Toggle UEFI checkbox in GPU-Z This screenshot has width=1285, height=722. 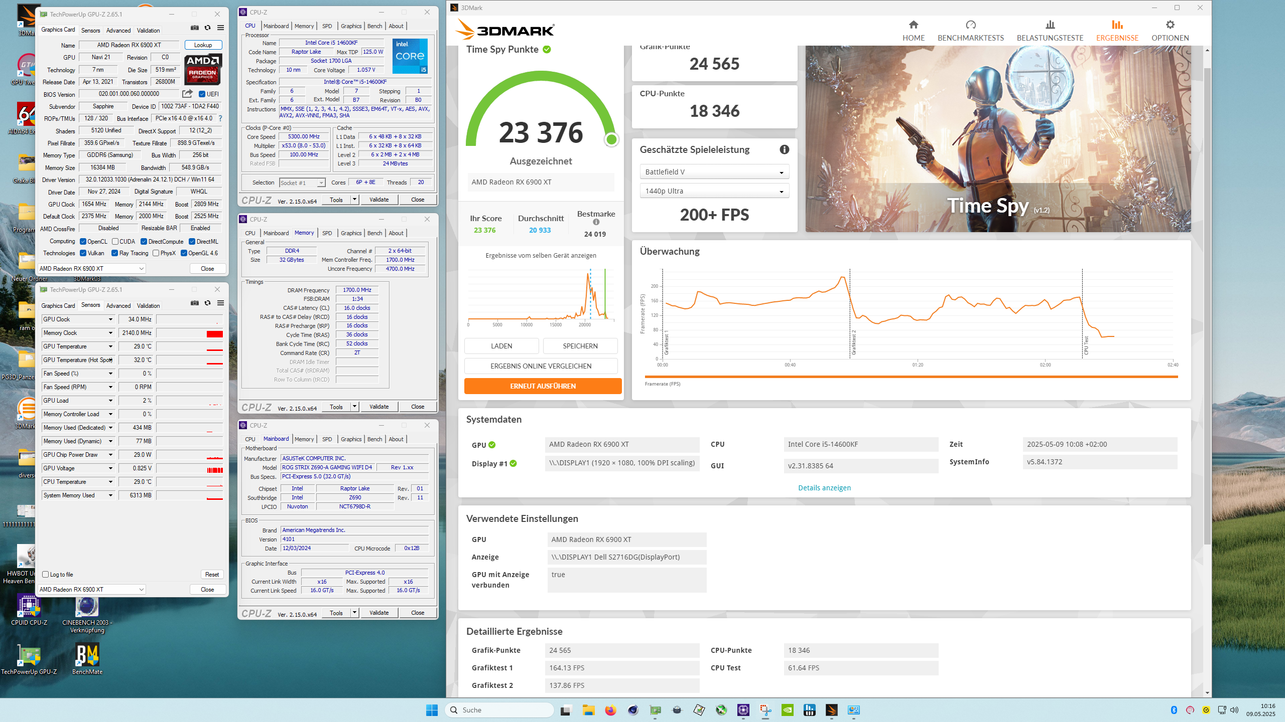202,94
